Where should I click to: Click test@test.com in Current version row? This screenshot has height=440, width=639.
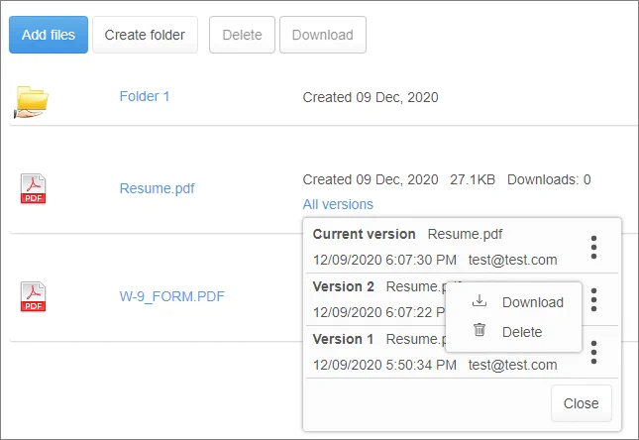point(512,260)
